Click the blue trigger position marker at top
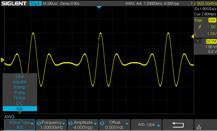 99,7
